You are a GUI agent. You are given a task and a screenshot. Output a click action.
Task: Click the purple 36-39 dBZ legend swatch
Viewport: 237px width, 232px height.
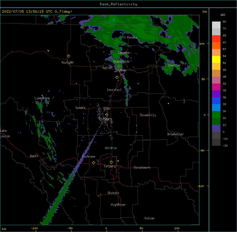click(216, 94)
